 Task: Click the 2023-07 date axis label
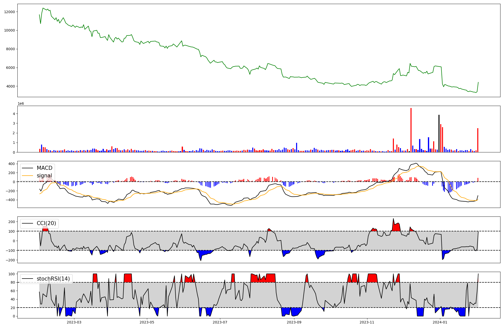[220, 322]
